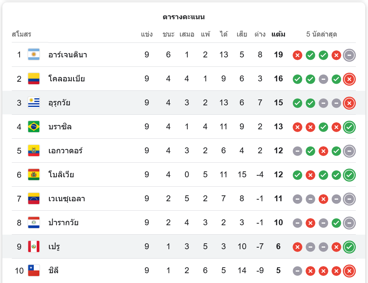Click the แต้ม points column header

point(278,34)
